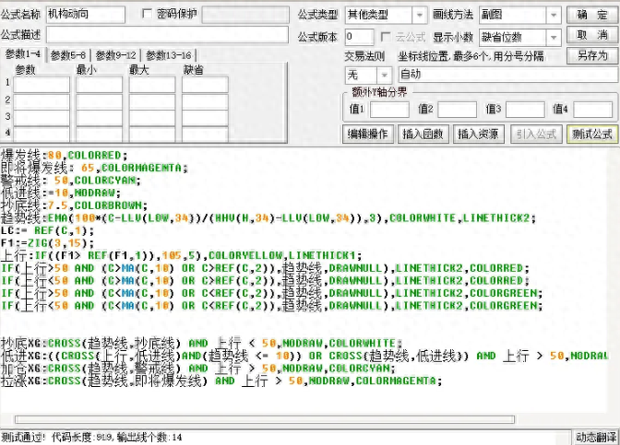Image resolution: width=620 pixels, height=445 pixels.
Task: Click the 确定 button
Action: coord(591,15)
